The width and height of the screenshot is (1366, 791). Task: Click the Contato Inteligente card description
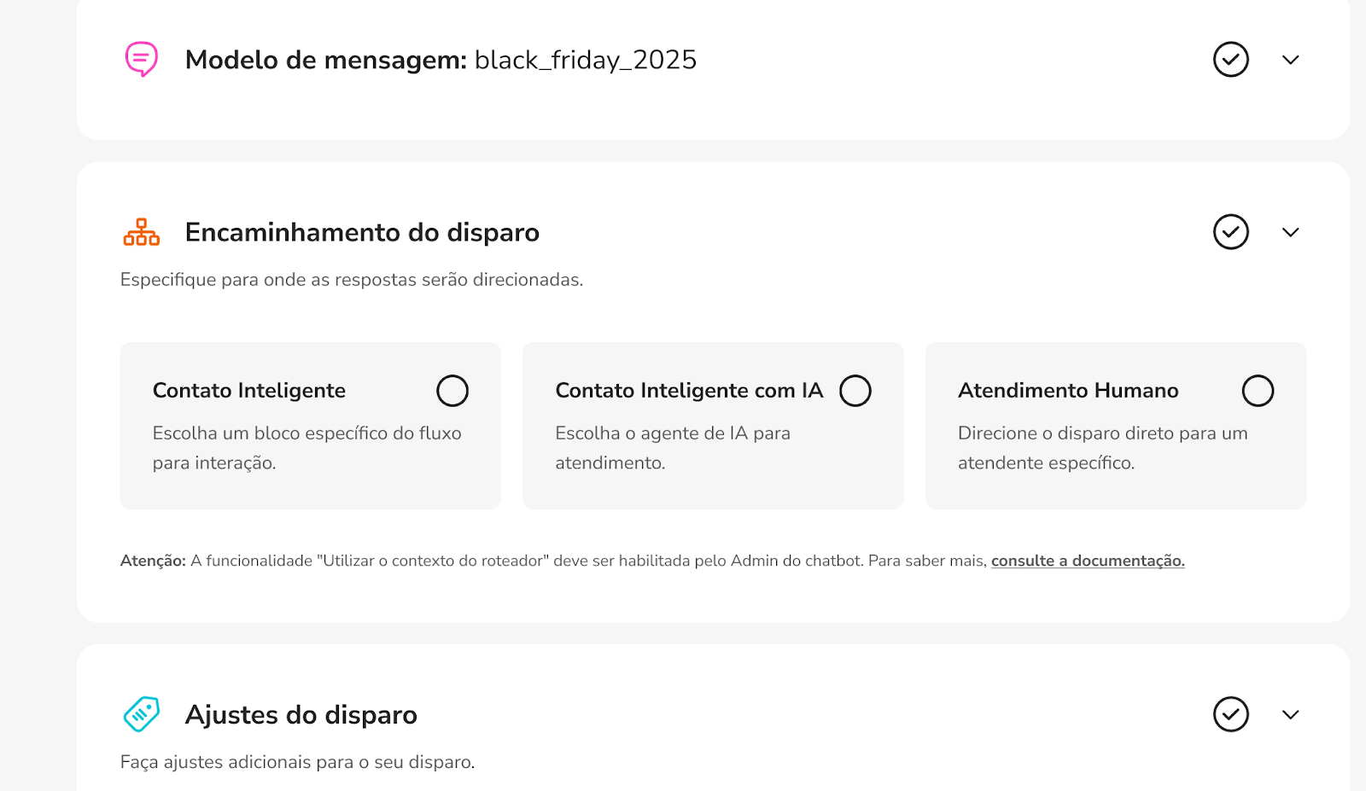pos(306,448)
